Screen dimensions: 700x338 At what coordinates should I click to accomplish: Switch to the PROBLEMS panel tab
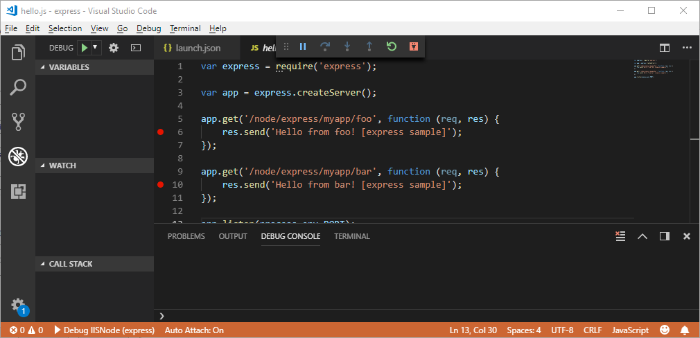tap(186, 236)
